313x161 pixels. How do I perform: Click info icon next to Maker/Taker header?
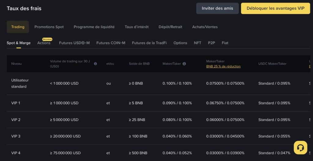184,64
